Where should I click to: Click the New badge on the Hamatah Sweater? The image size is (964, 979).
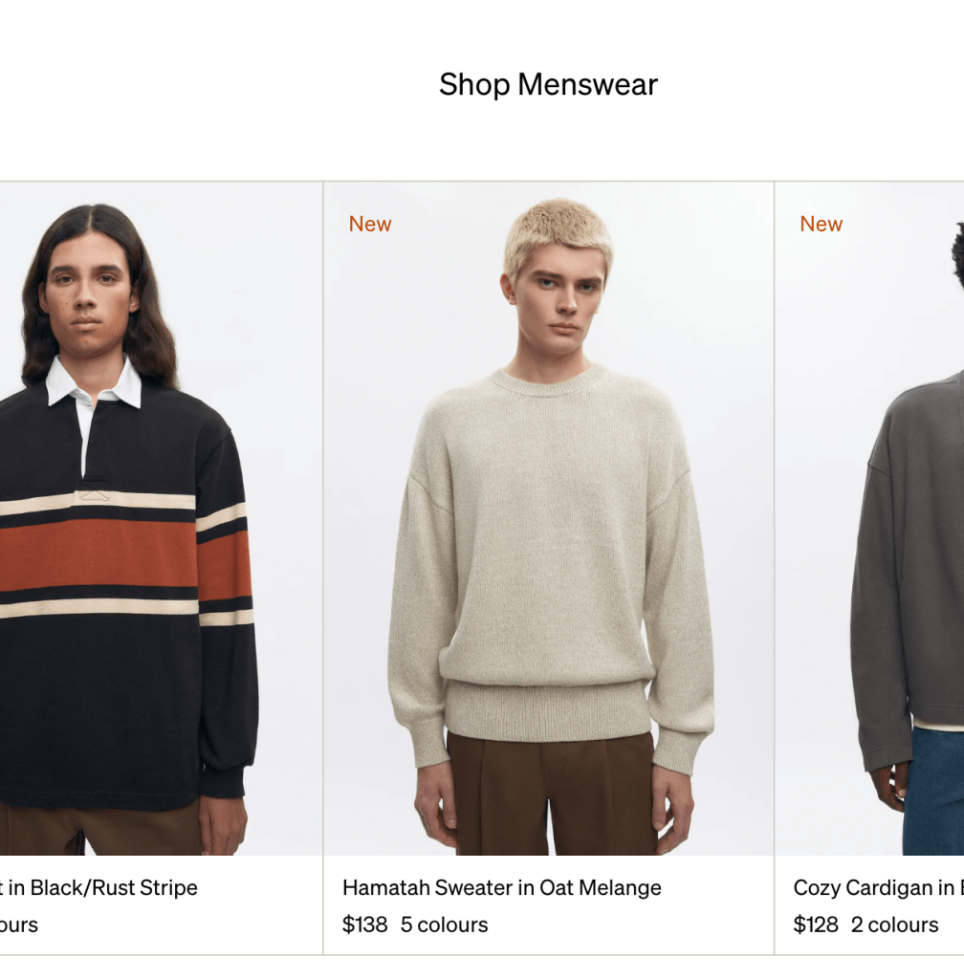369,224
